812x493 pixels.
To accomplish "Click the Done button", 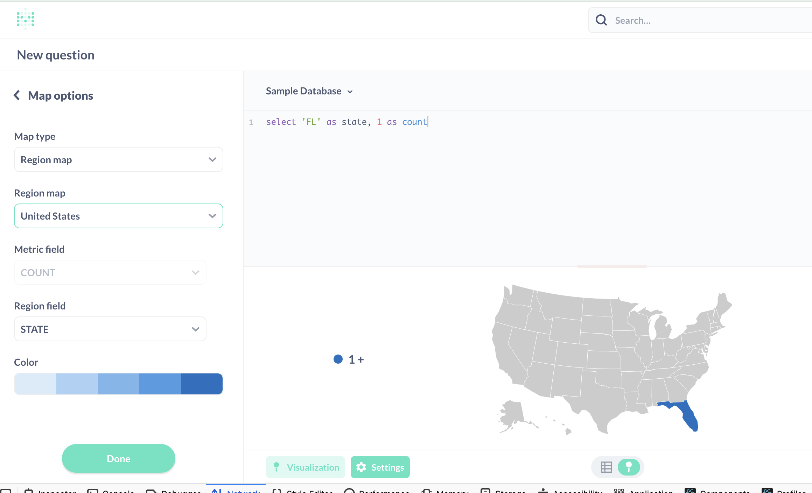I will [118, 458].
